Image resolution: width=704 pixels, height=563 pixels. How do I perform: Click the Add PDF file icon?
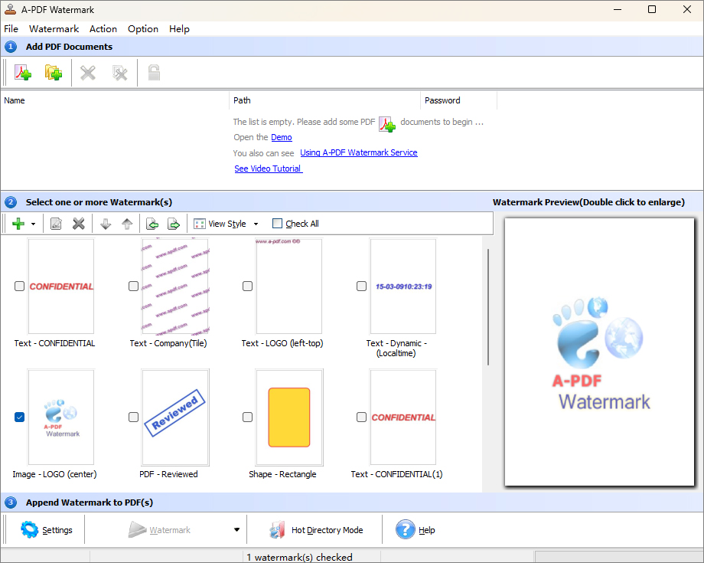[x=22, y=72]
